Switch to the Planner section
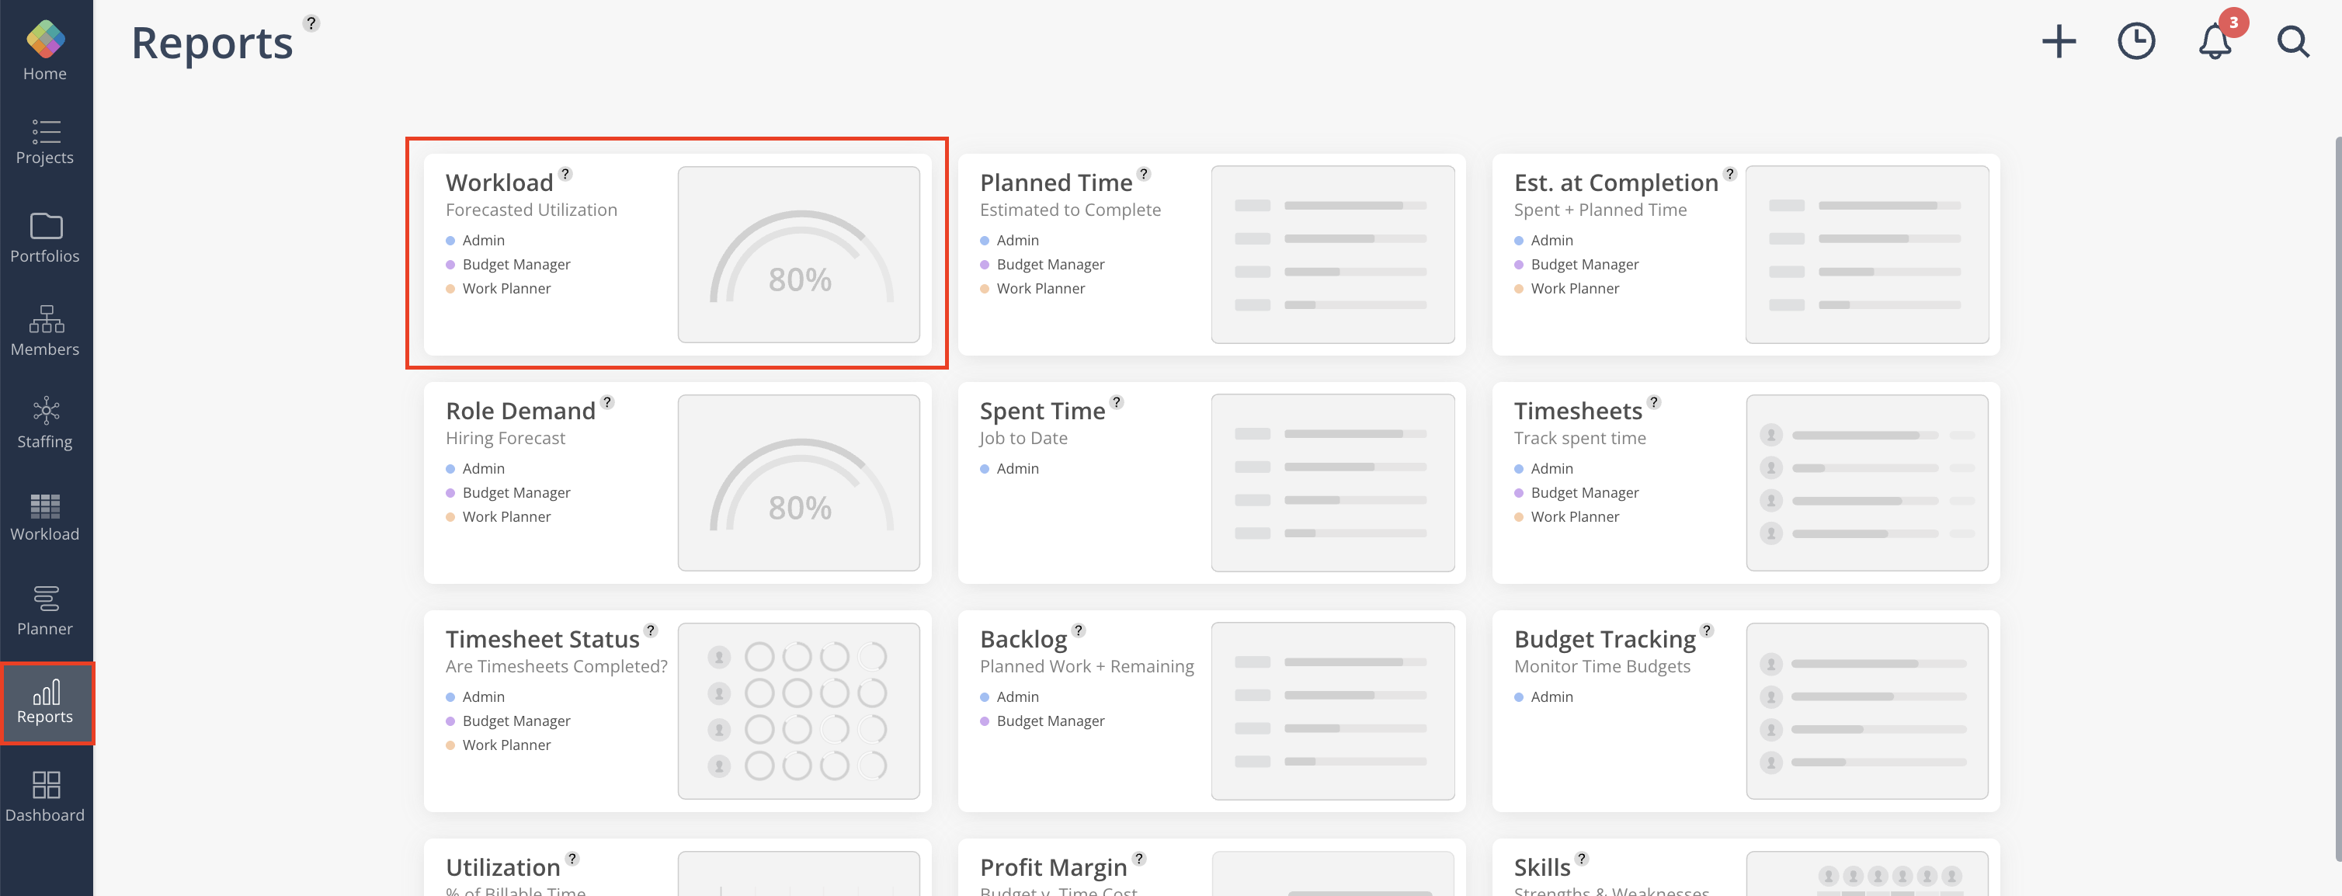The image size is (2342, 896). pos(46,610)
